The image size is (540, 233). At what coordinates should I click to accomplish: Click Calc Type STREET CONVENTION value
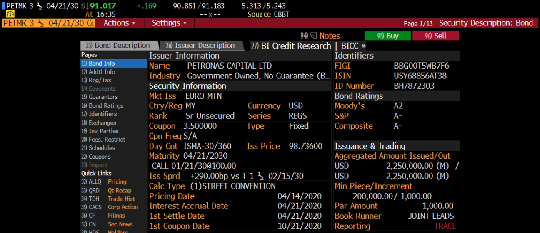click(233, 186)
